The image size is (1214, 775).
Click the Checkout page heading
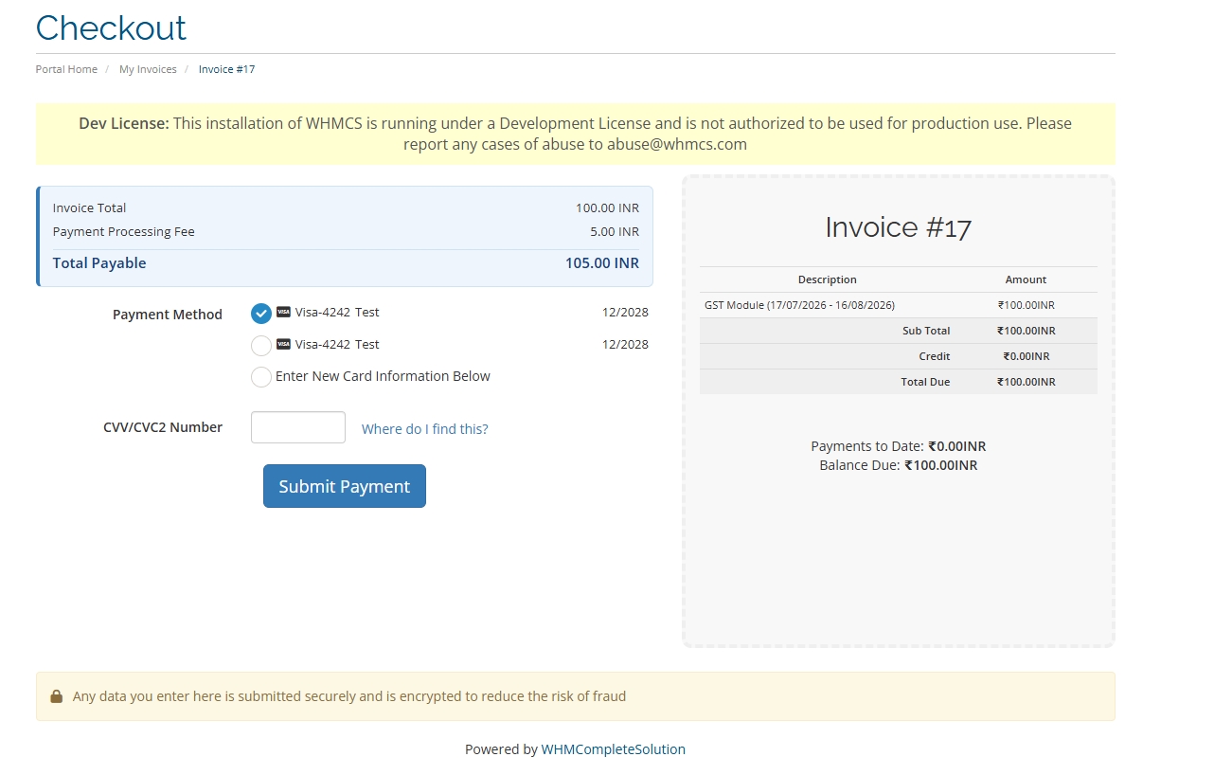tap(111, 27)
